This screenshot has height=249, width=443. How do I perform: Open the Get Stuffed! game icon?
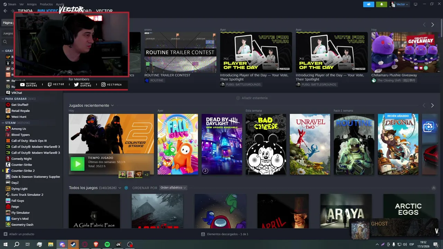[x=8, y=105]
